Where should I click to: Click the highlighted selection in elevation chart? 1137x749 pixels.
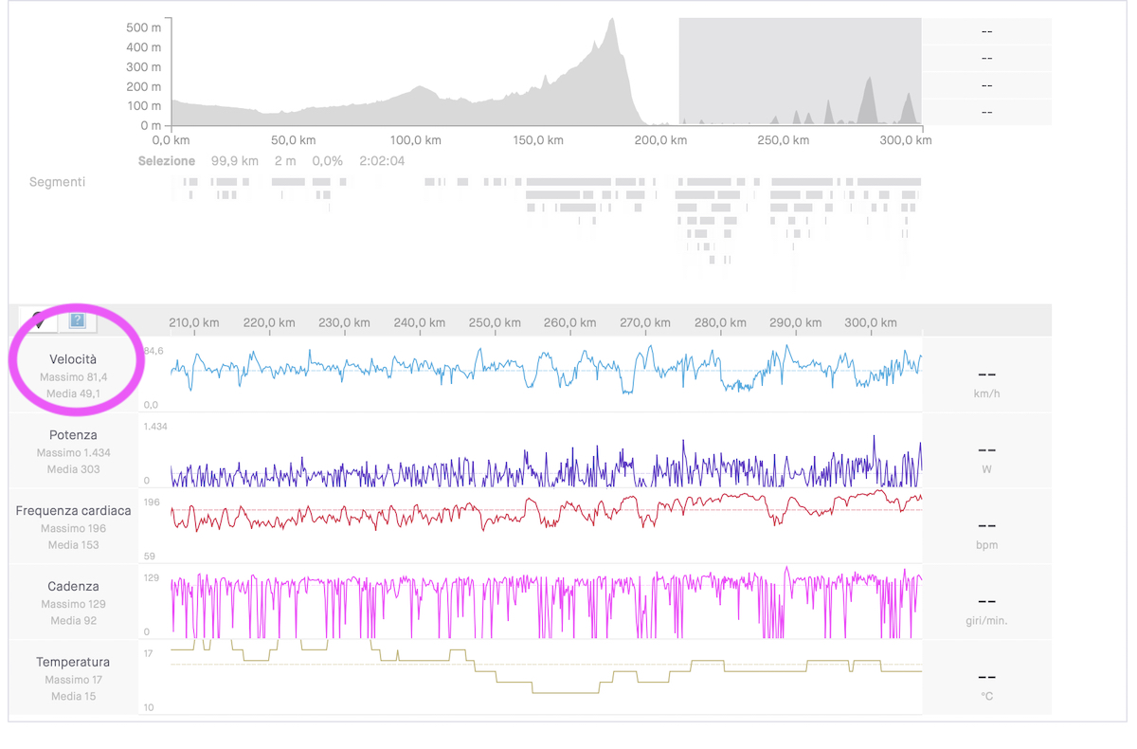tap(800, 71)
